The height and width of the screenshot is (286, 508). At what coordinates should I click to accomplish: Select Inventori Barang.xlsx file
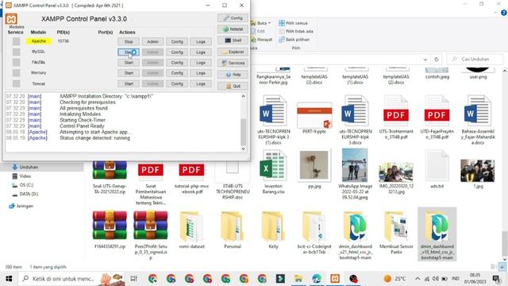click(x=273, y=172)
